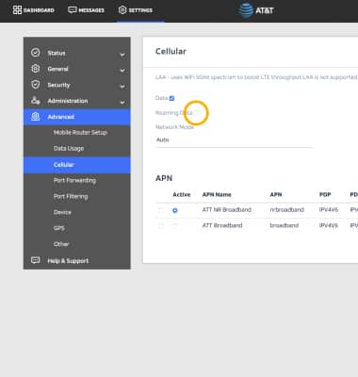Click the broadband APN value
Viewport: 358px width, 377px height.
[285, 225]
